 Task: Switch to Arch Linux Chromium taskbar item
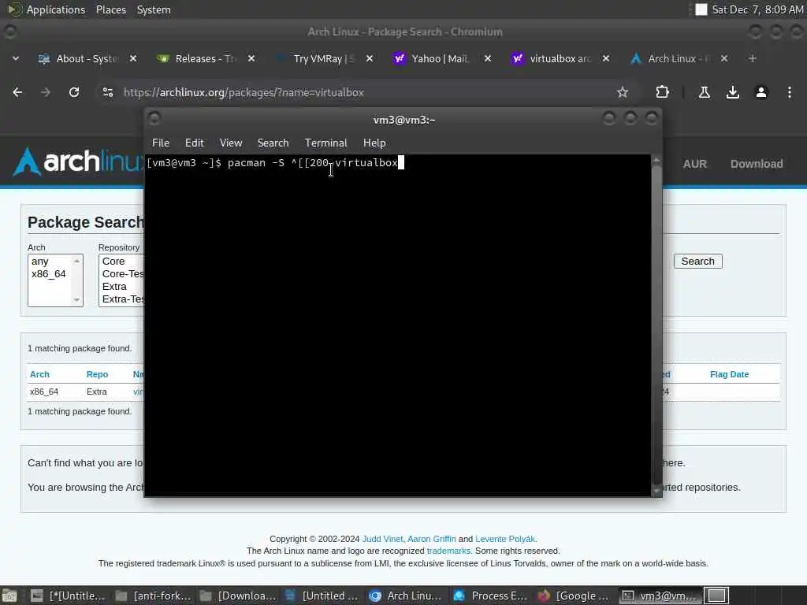point(406,596)
